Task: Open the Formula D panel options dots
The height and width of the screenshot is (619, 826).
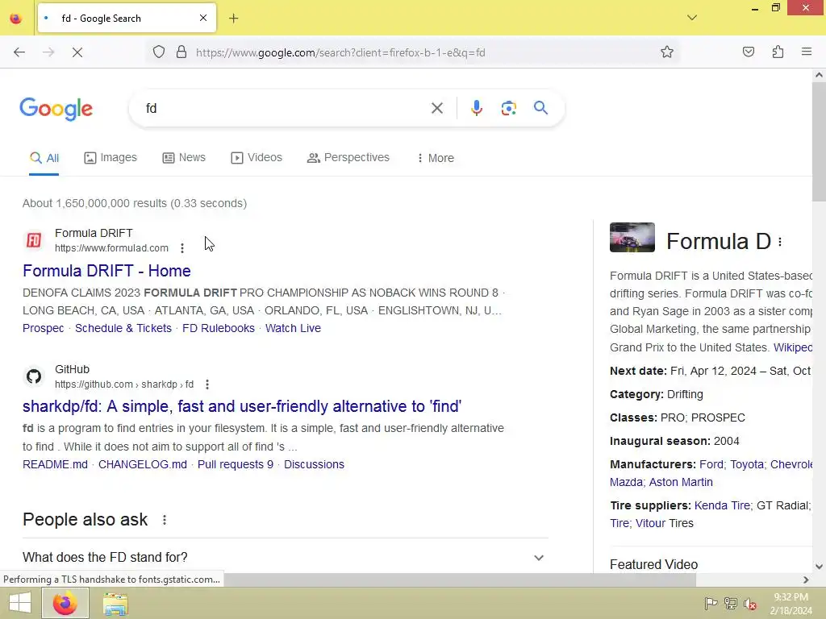Action: (x=780, y=242)
